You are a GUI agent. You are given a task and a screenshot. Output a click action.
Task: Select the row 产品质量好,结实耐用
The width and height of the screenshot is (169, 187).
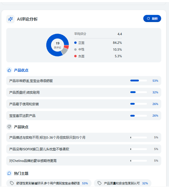[84, 92]
